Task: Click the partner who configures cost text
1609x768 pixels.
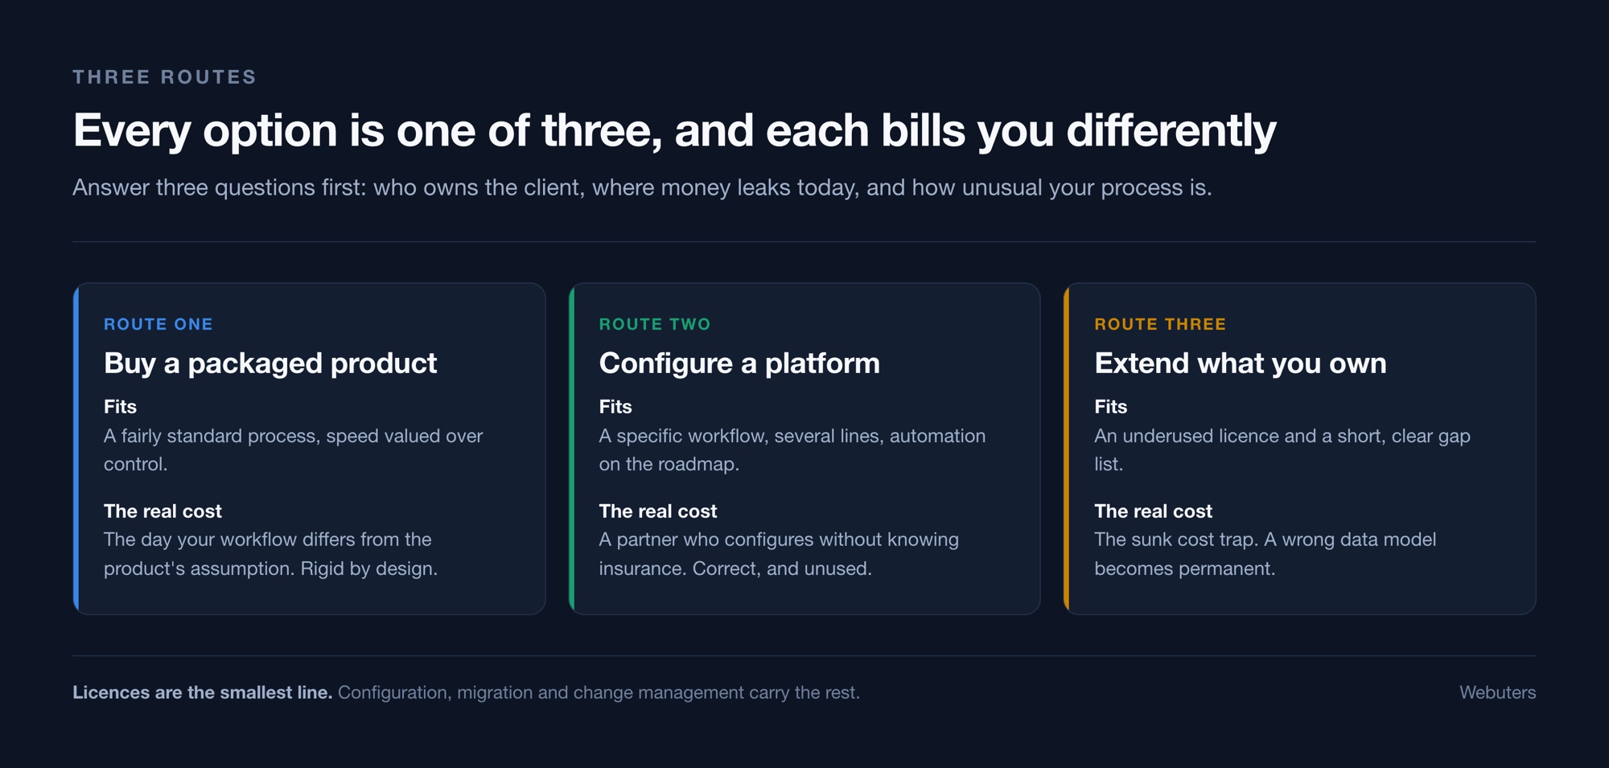Action: (779, 554)
